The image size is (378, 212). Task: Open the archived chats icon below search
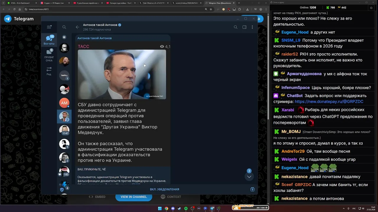(x=64, y=37)
